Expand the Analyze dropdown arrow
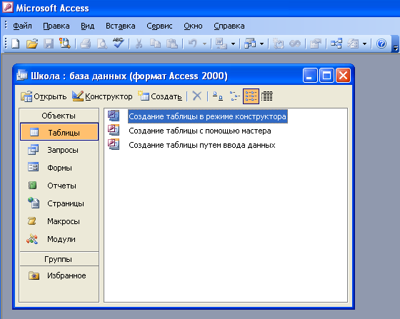400x319 pixels. pos(261,44)
